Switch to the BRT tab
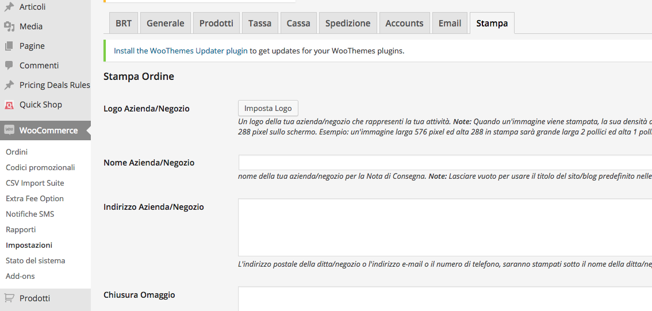 tap(124, 24)
